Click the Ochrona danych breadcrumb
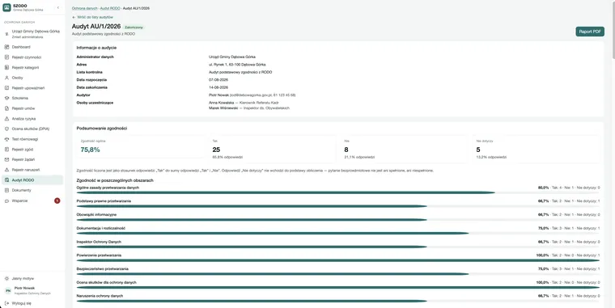 (x=85, y=8)
